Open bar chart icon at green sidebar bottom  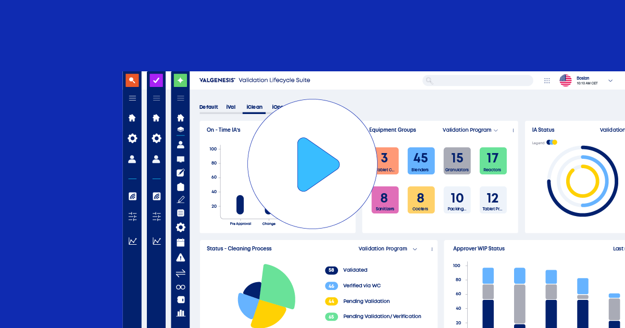[181, 313]
